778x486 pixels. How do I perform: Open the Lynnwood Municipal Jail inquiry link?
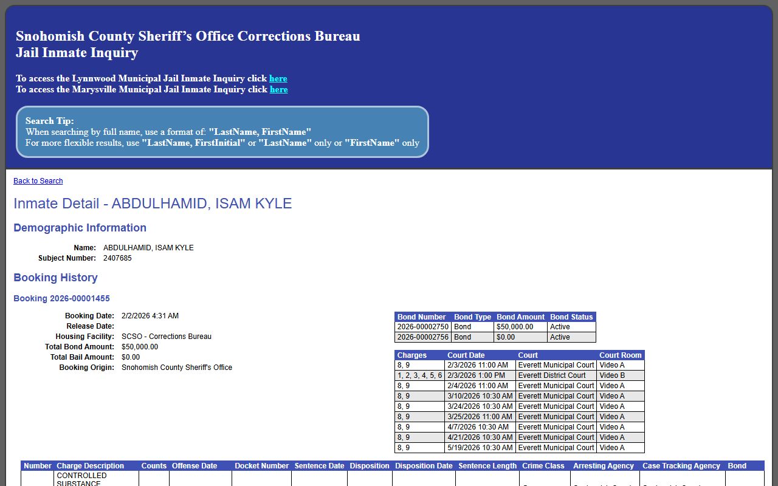click(x=278, y=78)
